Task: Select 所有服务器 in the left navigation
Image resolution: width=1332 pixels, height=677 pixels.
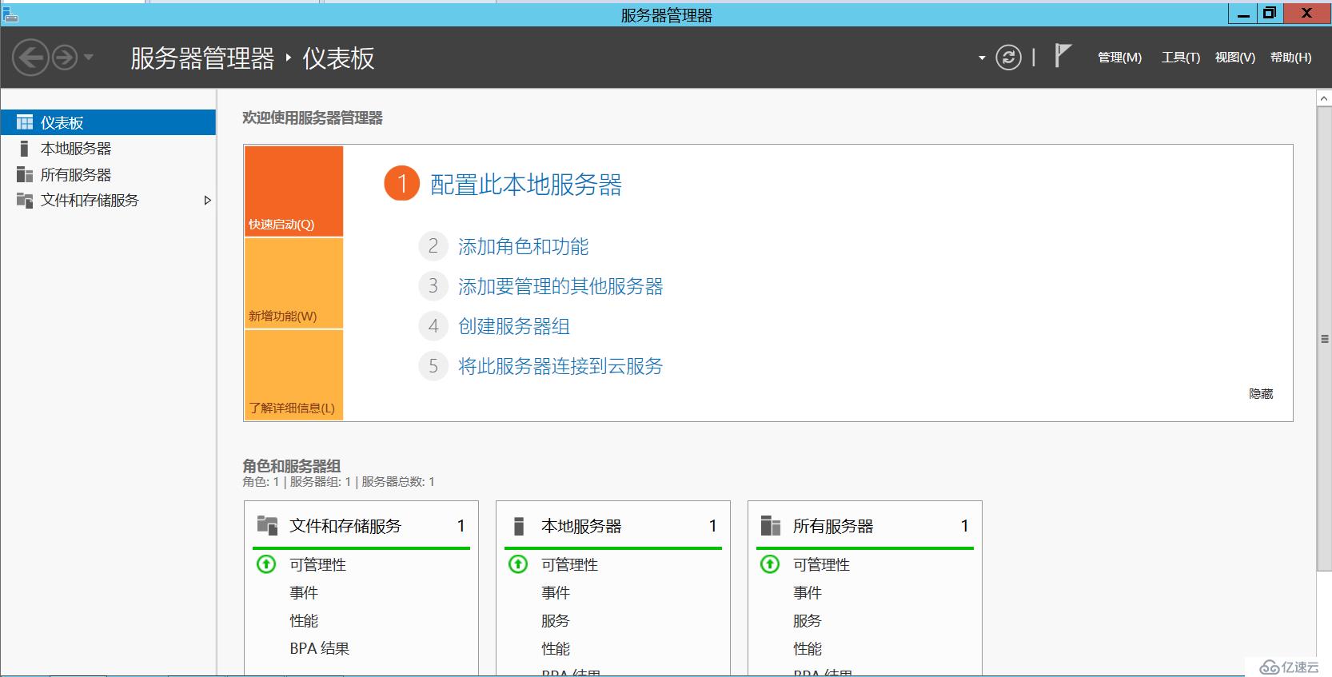Action: (x=108, y=174)
